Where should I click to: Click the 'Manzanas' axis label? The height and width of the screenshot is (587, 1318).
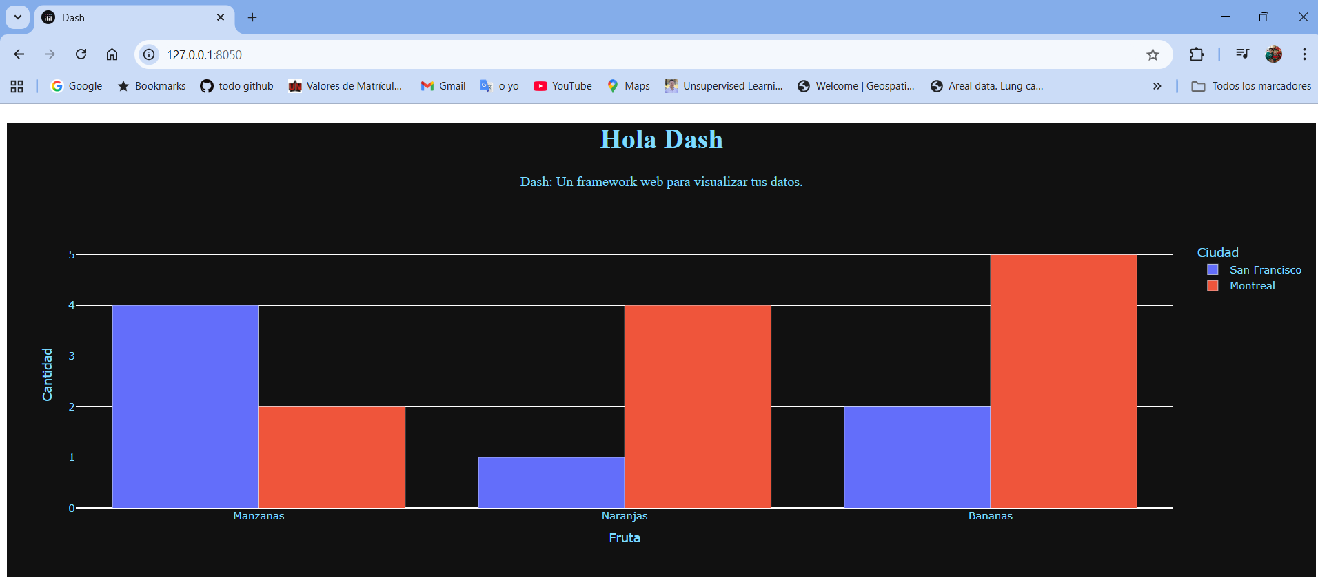(x=258, y=516)
